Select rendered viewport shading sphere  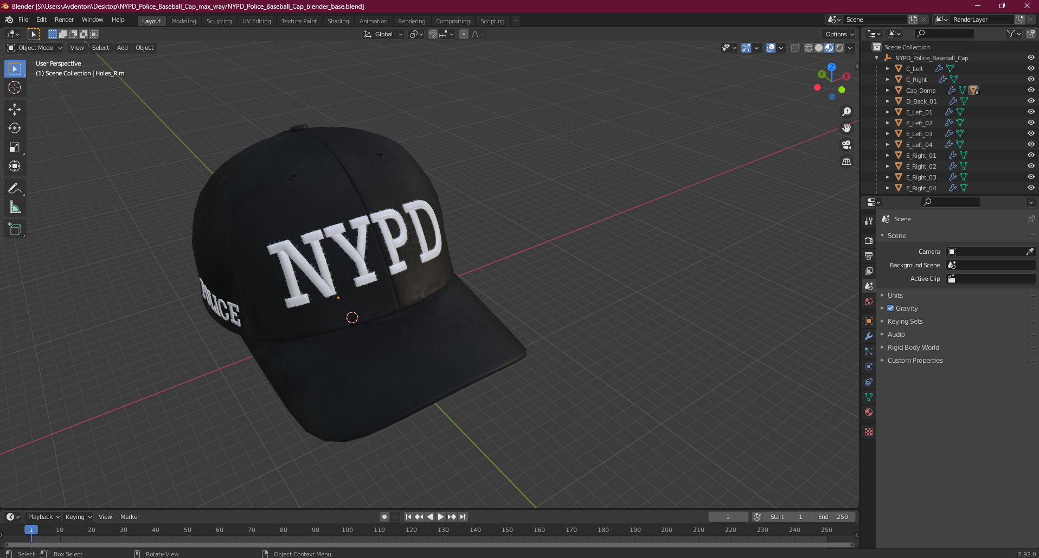pyautogui.click(x=839, y=48)
